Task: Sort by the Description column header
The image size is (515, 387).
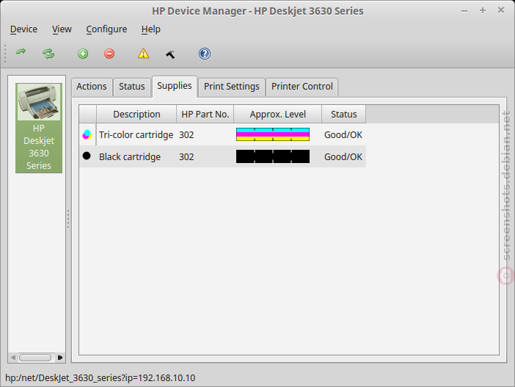Action: tap(136, 114)
